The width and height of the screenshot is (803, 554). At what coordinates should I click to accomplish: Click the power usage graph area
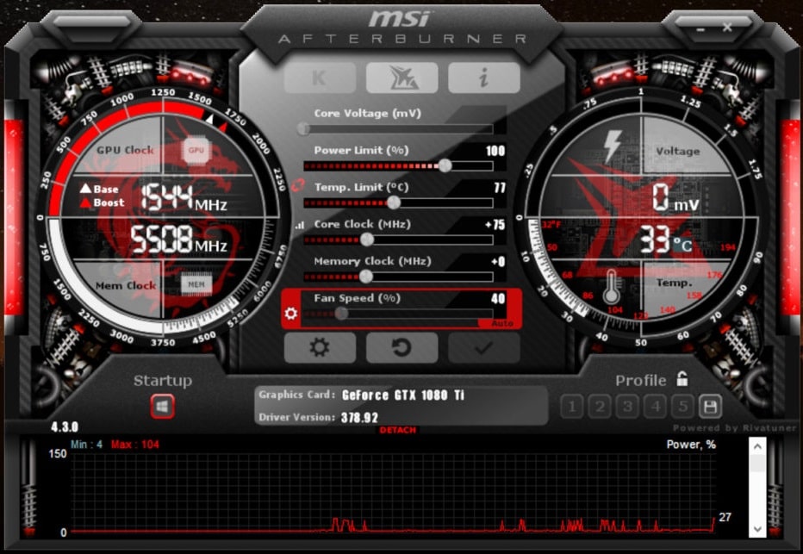393,493
